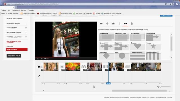Select Видеоредактор sidebar item

(x=17, y=49)
